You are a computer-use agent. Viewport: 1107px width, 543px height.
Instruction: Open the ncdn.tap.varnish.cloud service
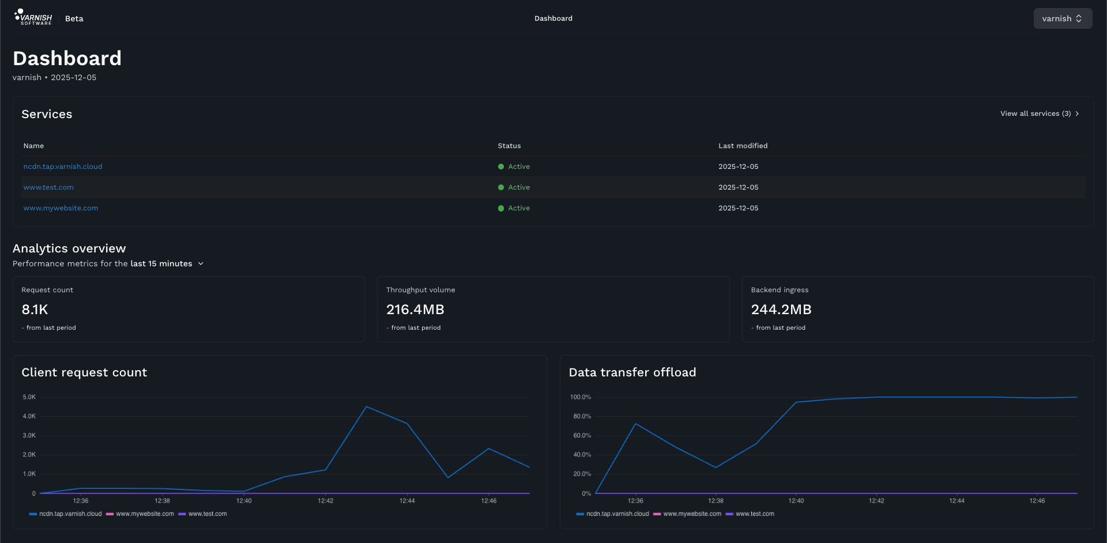click(63, 167)
